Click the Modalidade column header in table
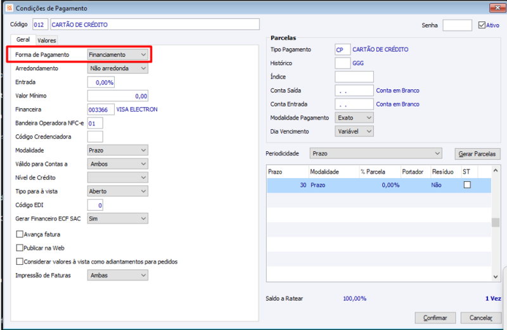Screen dimensions: 507x330 tap(334, 172)
